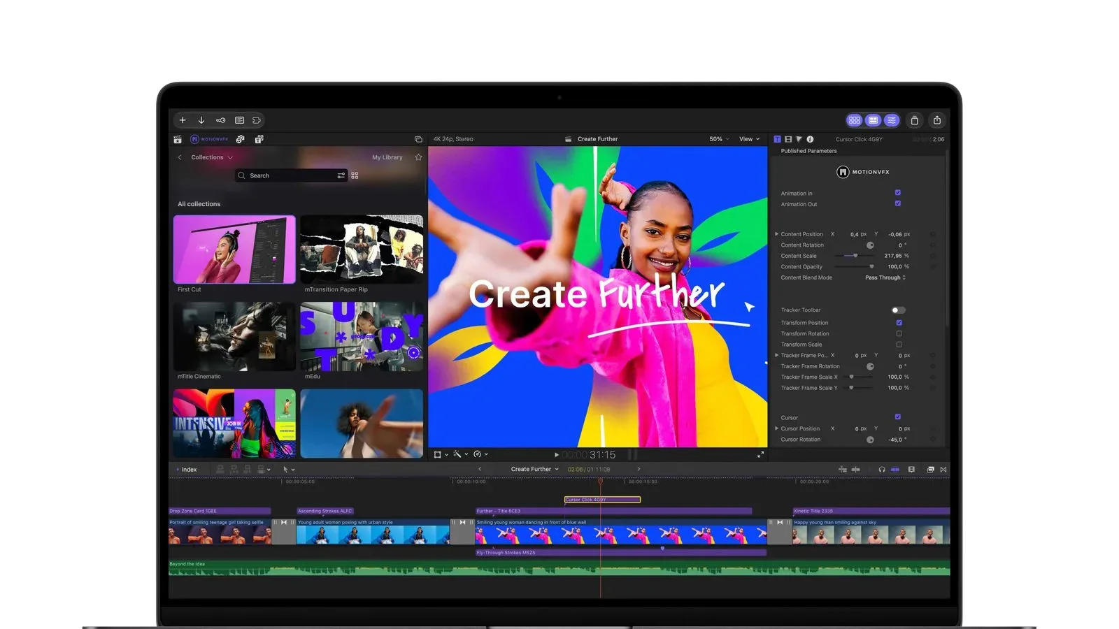Toggle the inspector sliders button
This screenshot has width=1119, height=629.
[x=892, y=120]
